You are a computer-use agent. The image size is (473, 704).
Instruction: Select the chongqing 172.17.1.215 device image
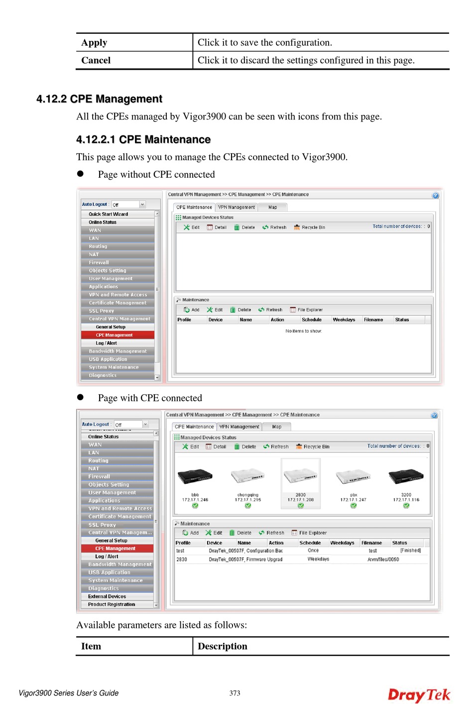248,476
